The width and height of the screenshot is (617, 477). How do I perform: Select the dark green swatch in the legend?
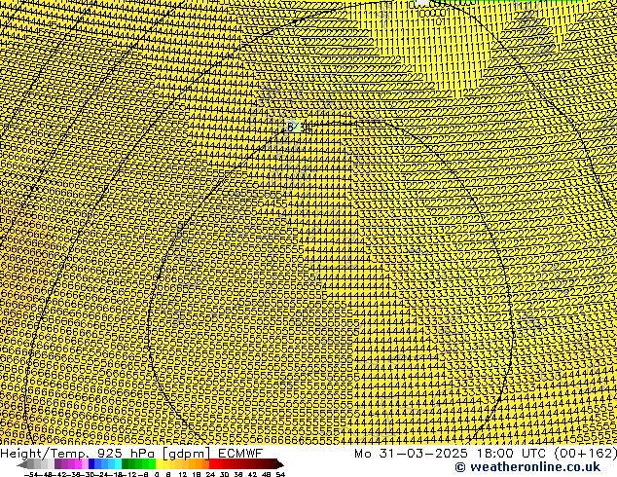pos(126,464)
